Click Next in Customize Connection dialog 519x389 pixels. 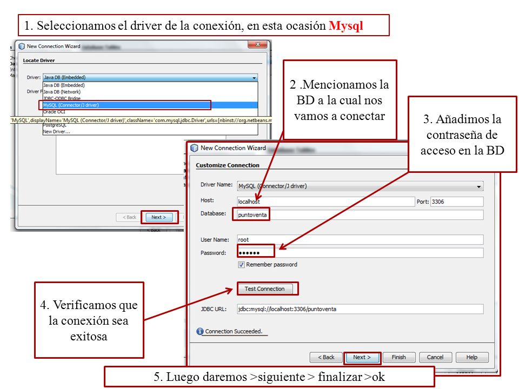pyautogui.click(x=362, y=358)
